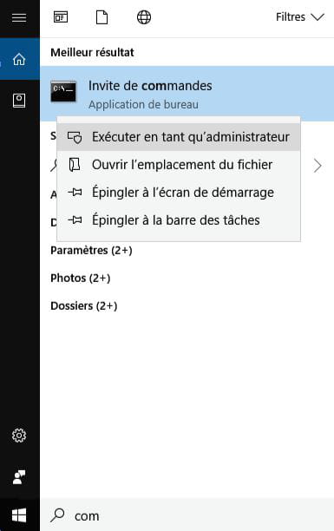Image resolution: width=334 pixels, height=531 pixels.
Task: Open the Windows Start button
Action: pos(19,515)
